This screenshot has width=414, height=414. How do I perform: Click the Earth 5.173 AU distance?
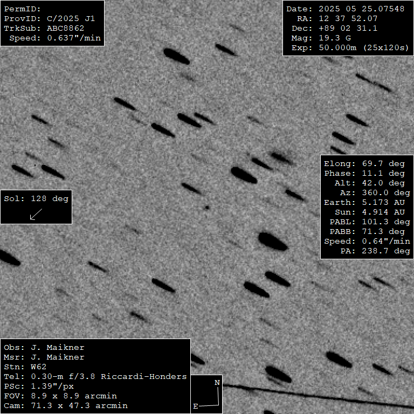(x=364, y=202)
